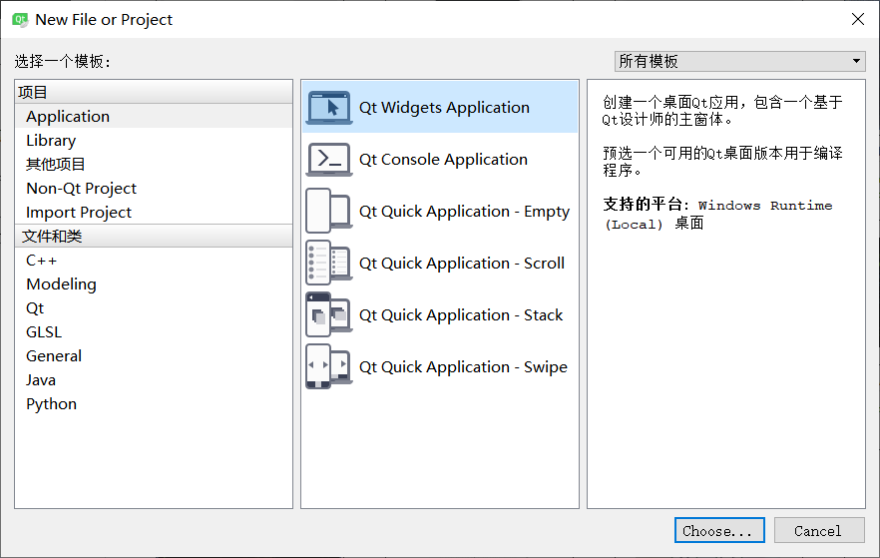
Task: Select C++ under 文件和类
Action: click(x=42, y=261)
